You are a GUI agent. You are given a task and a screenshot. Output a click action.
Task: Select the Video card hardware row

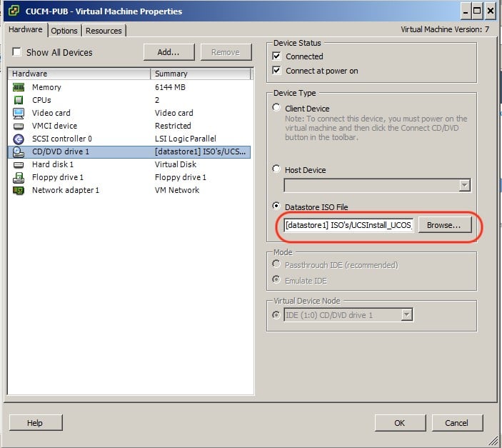click(129, 113)
